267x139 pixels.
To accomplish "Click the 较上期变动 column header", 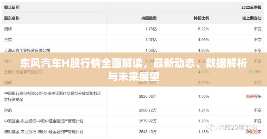I will pyautogui.click(x=251, y=18).
